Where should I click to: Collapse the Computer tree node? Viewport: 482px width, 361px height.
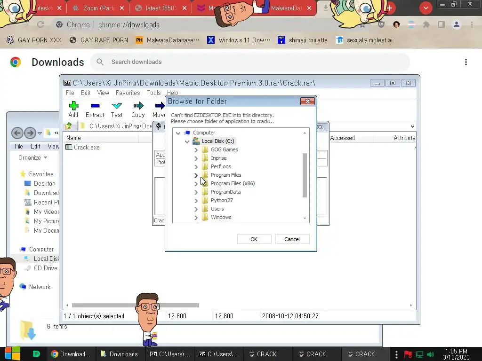click(178, 133)
